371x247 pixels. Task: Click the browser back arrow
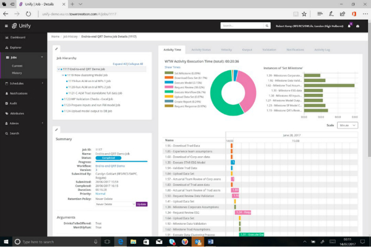coord(6,14)
